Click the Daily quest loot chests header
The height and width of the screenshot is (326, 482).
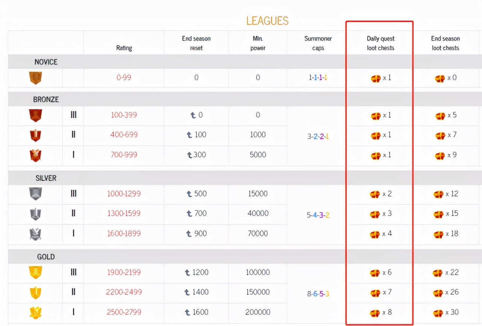[380, 43]
